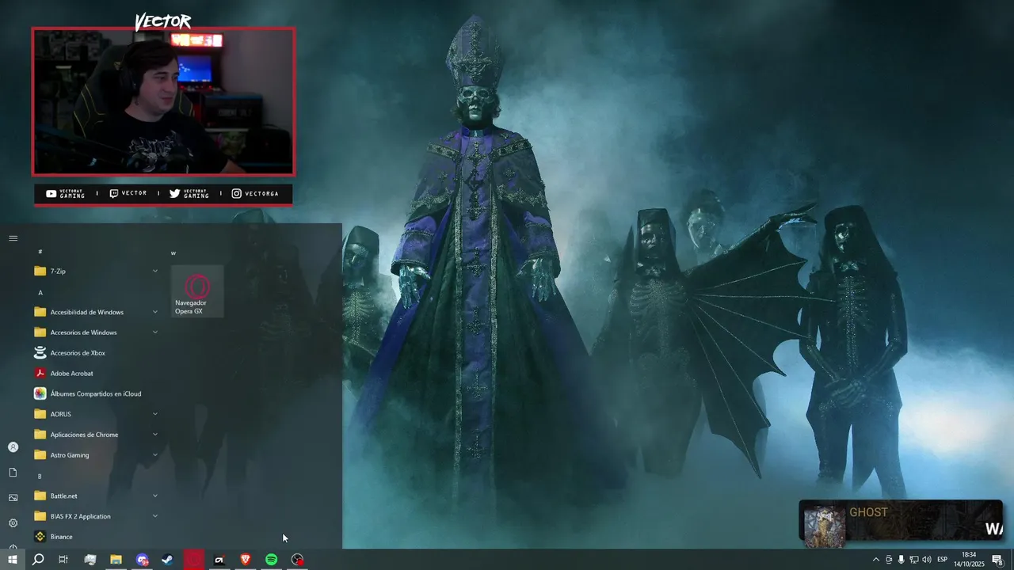Expand the Battle.net folder
The height and width of the screenshot is (570, 1014).
(x=96, y=496)
